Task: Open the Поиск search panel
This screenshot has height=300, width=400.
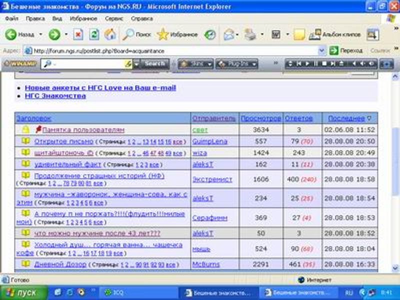Action: (x=137, y=34)
